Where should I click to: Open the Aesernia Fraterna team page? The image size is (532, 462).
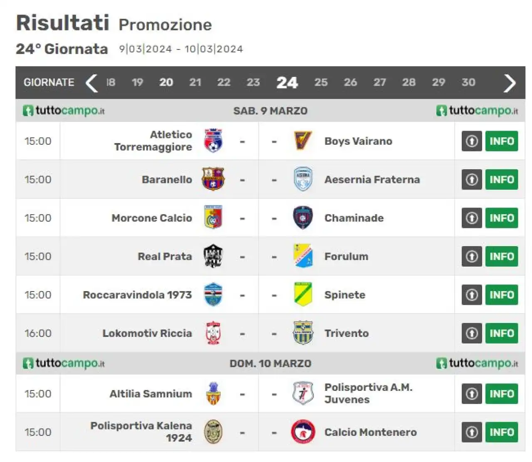point(372,180)
